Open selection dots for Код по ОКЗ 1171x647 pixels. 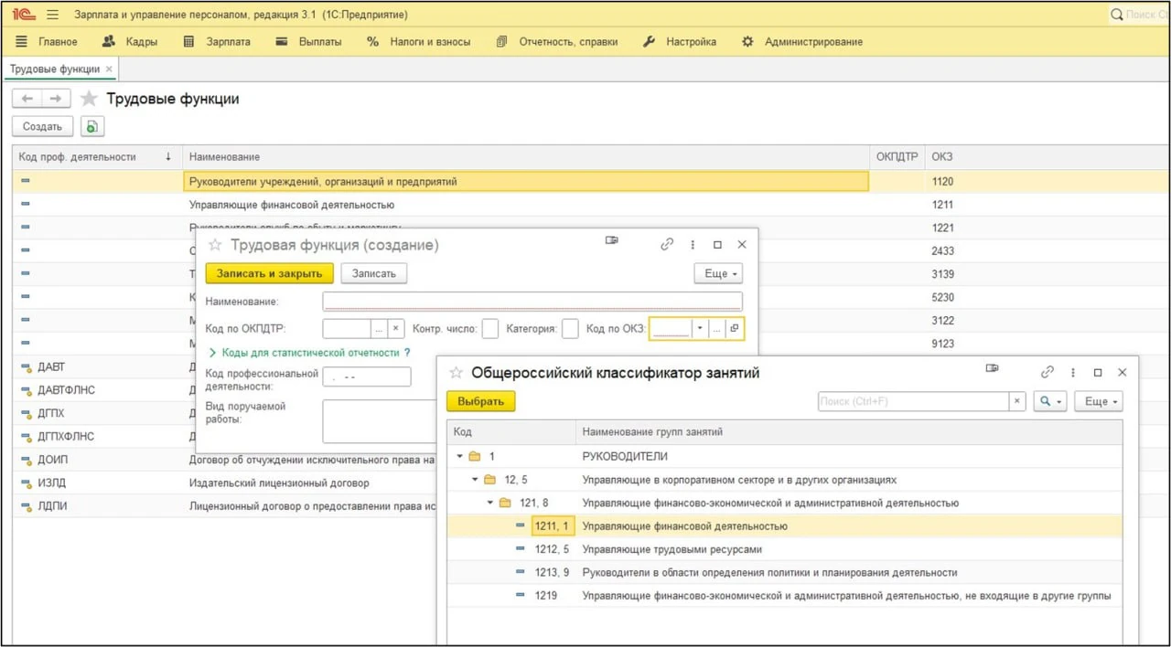click(717, 329)
